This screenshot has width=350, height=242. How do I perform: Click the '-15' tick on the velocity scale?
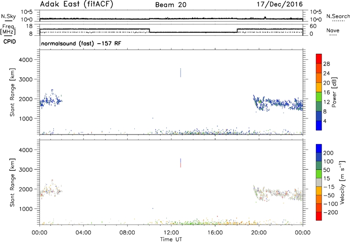(329, 187)
